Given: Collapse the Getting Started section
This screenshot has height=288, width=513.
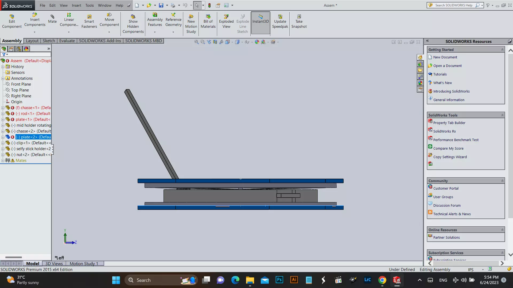Looking at the screenshot, I should tap(502, 50).
